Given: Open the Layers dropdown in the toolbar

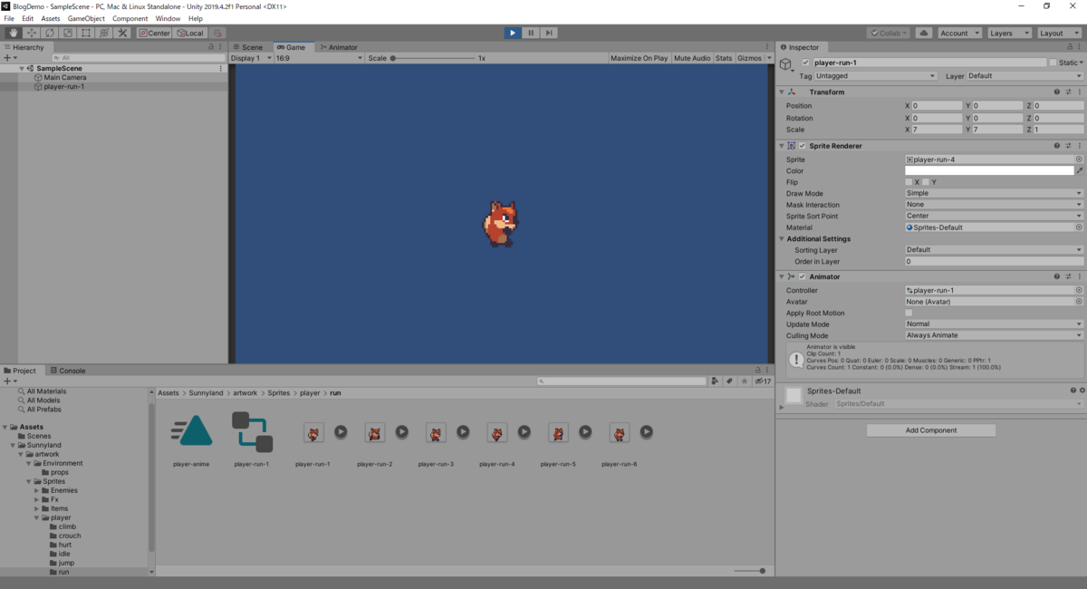Looking at the screenshot, I should (x=1008, y=33).
